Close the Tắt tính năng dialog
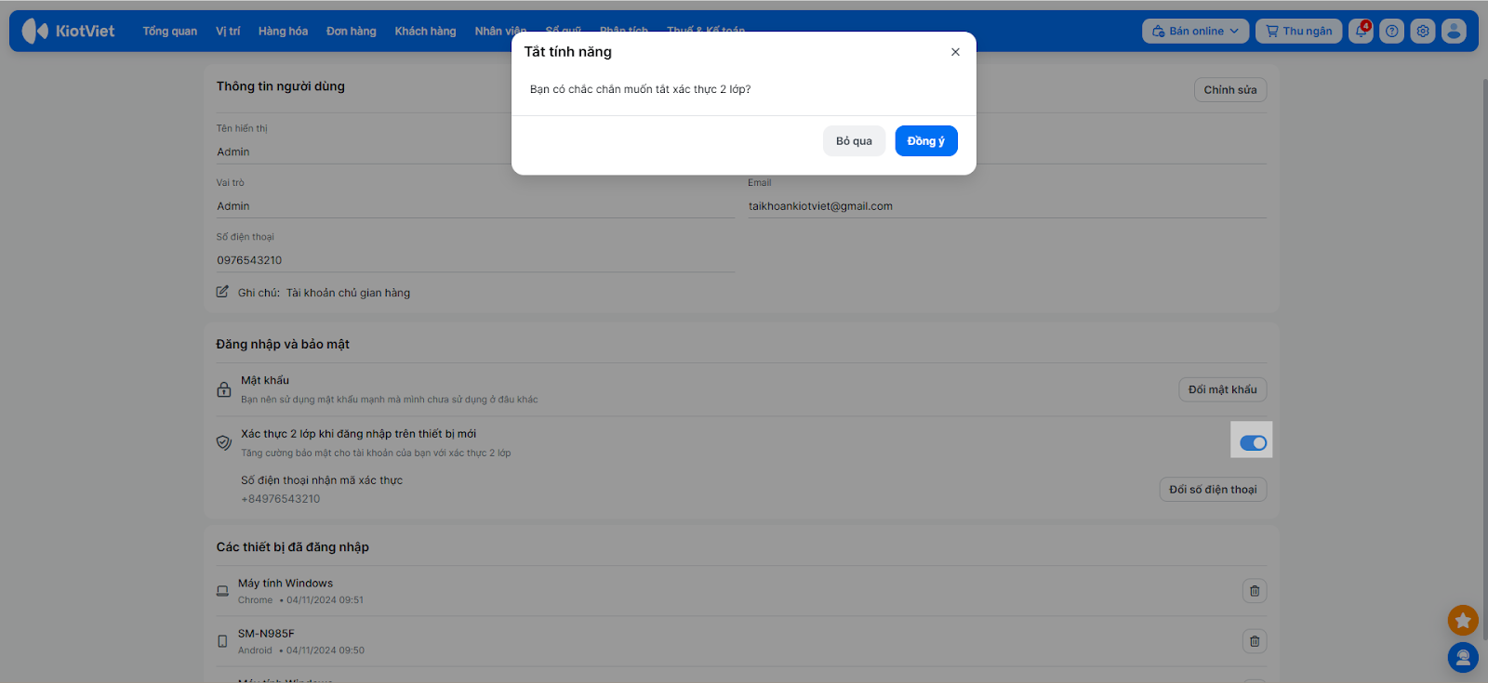Screen dimensions: 1488x683 point(955,52)
